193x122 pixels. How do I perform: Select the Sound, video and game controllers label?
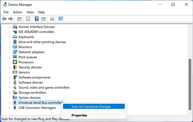click(44, 88)
